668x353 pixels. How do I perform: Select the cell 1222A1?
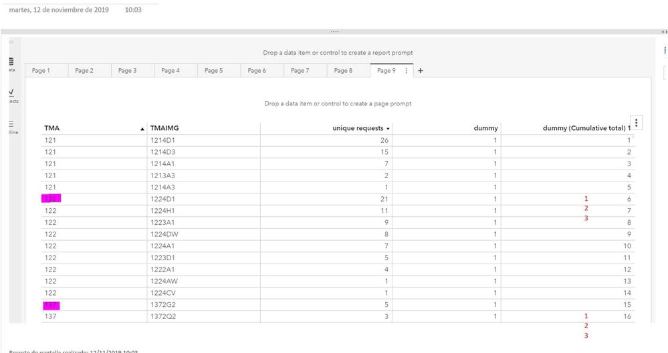coord(162,269)
